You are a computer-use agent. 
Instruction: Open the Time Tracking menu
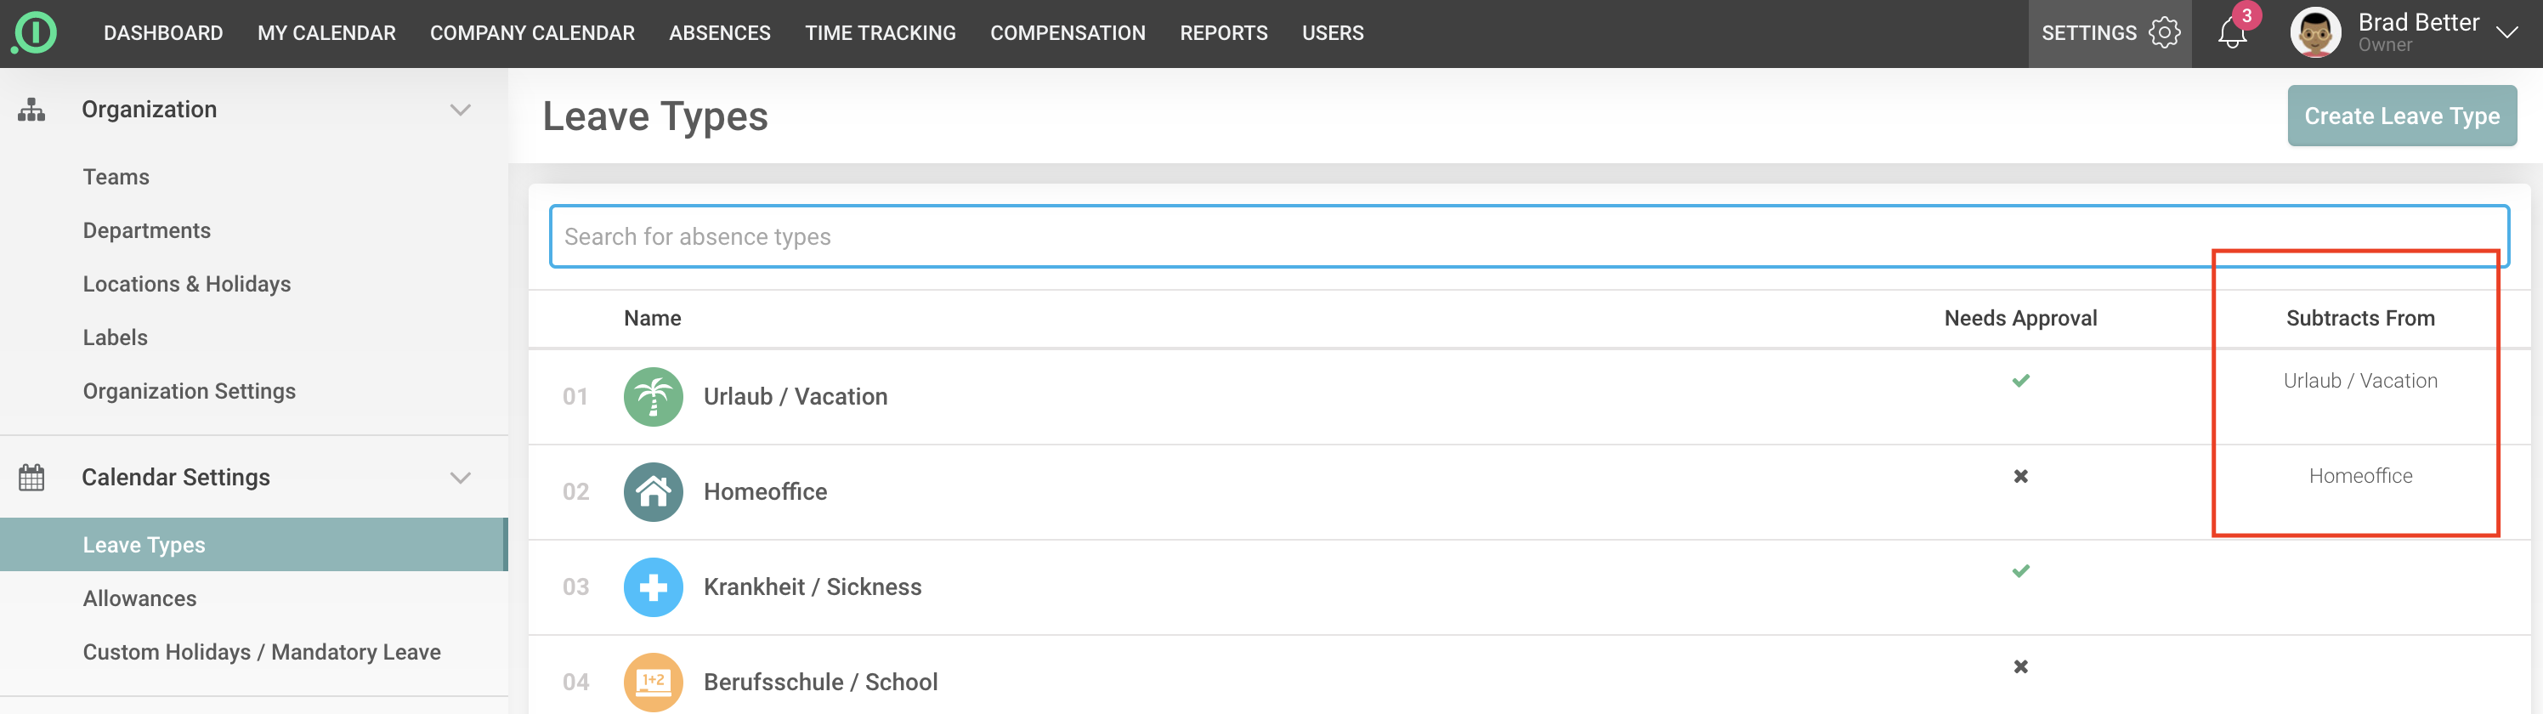[x=880, y=32]
